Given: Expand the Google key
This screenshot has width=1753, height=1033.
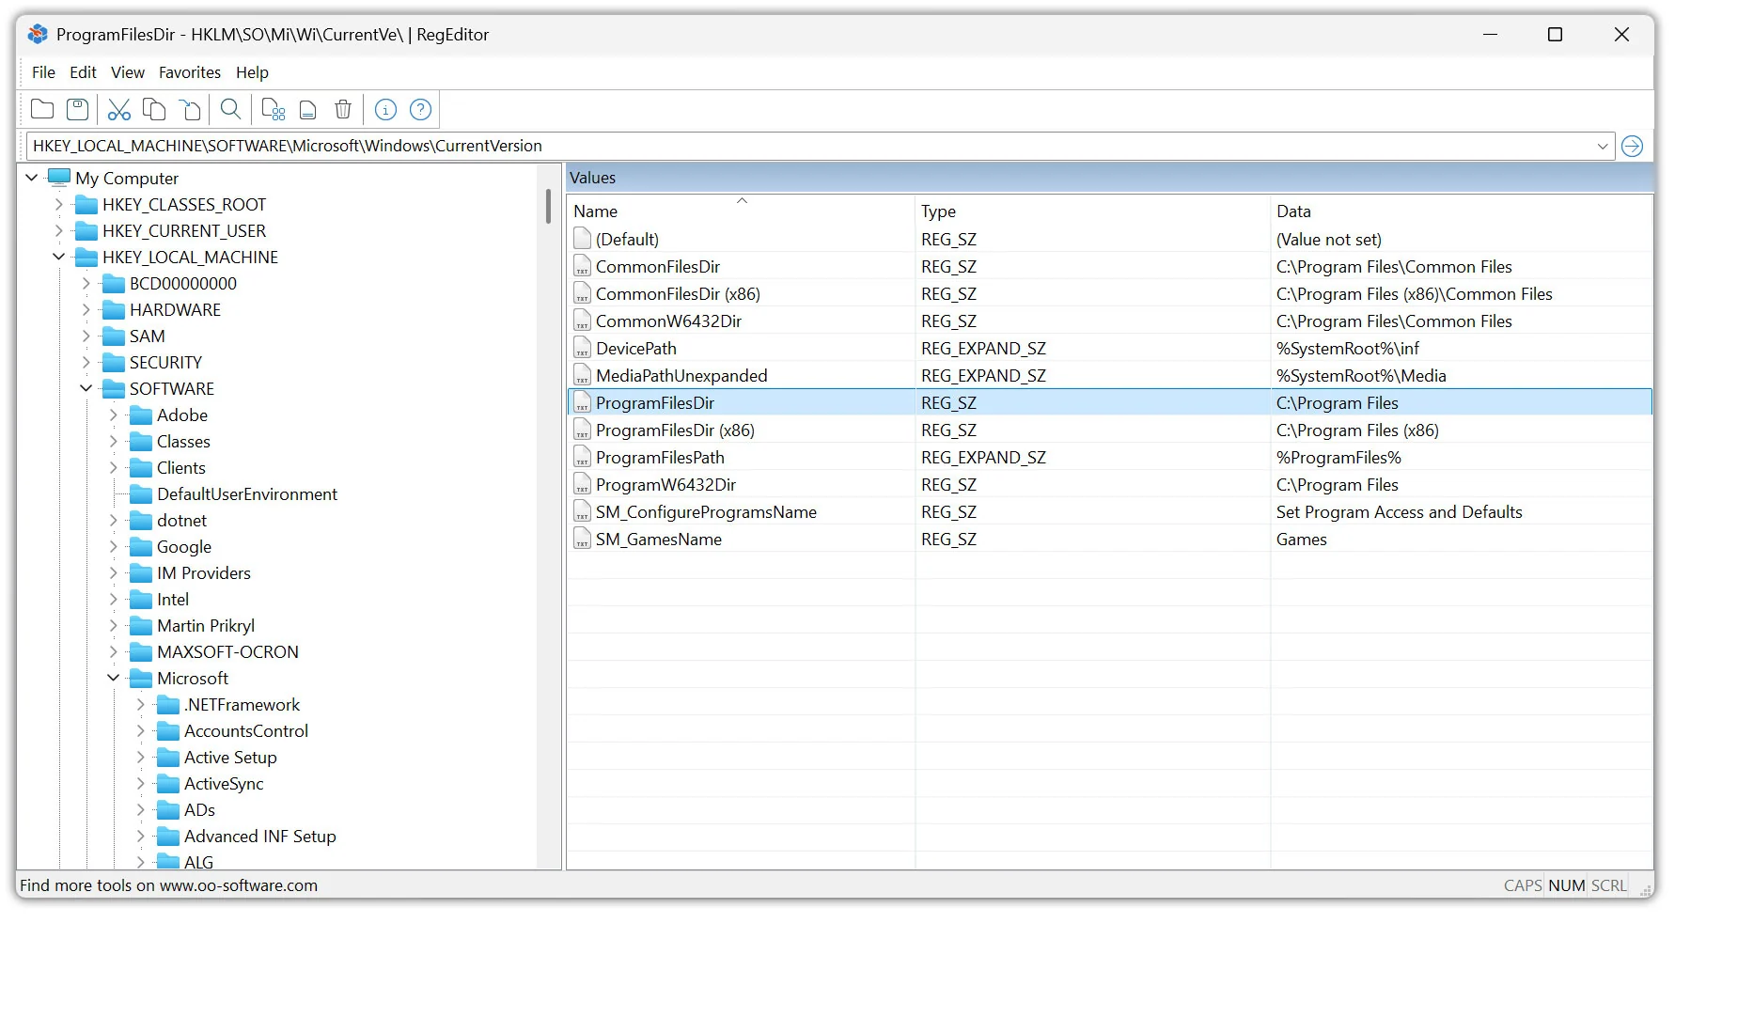Looking at the screenshot, I should [114, 546].
